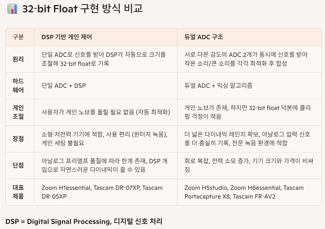Select the "대표 제품" row label
This screenshot has height=229, width=325.
[x=18, y=192]
